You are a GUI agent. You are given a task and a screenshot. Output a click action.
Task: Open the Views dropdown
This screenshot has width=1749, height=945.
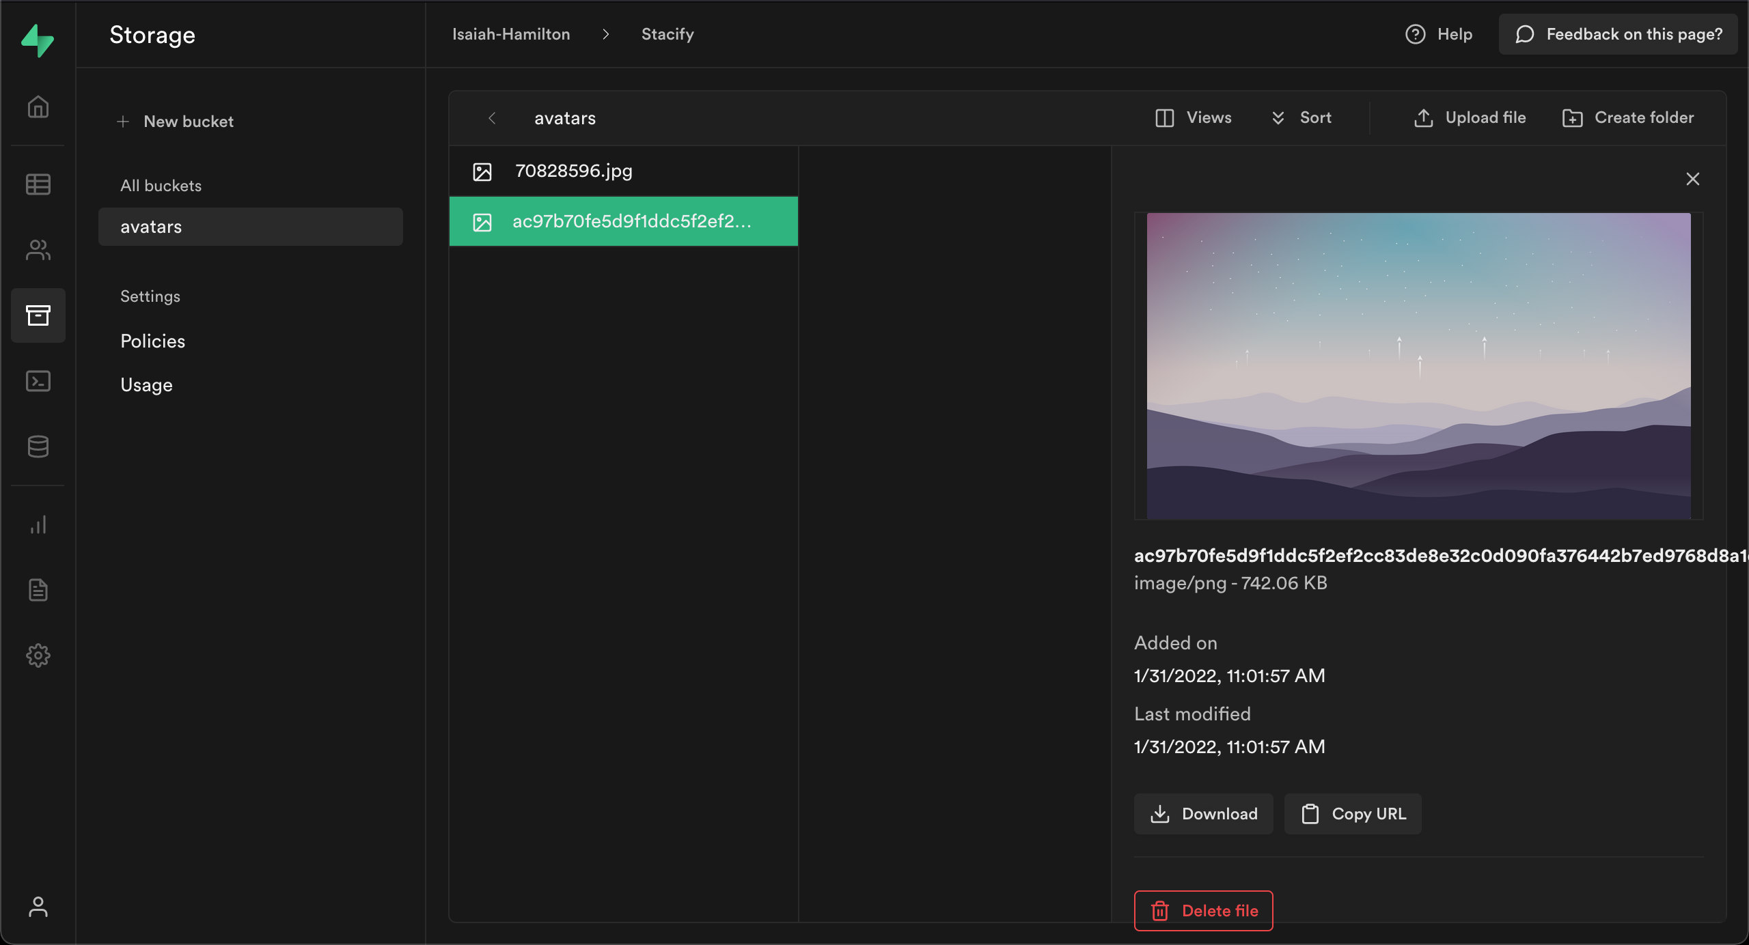coord(1193,117)
